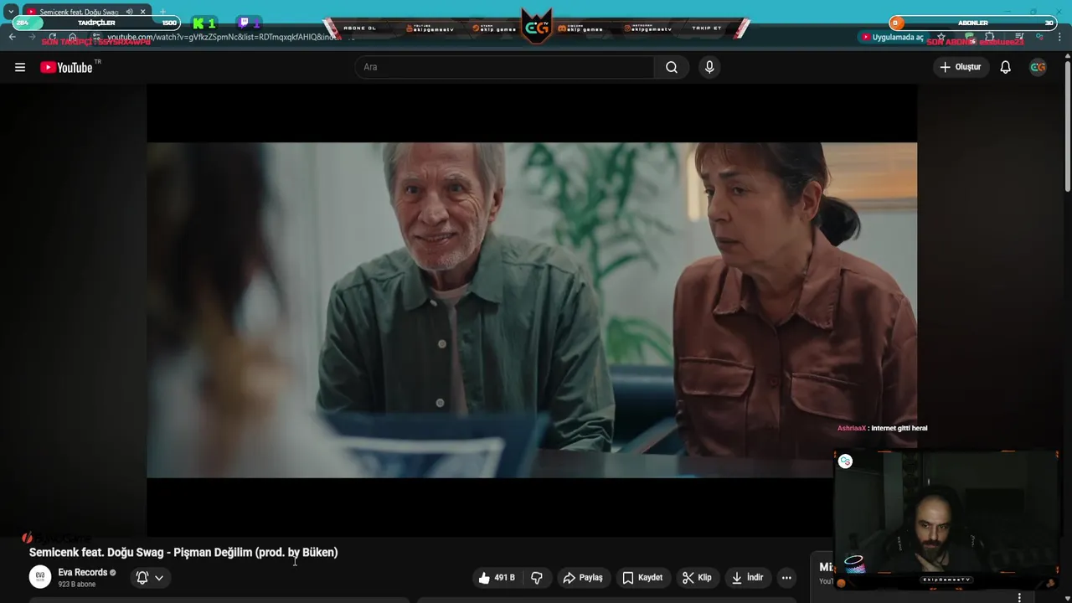Open more actions three-dot menu
Image resolution: width=1072 pixels, height=603 pixels.
click(786, 578)
